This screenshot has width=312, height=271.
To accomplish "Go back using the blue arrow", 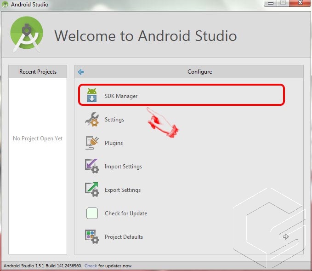I will click(81, 72).
